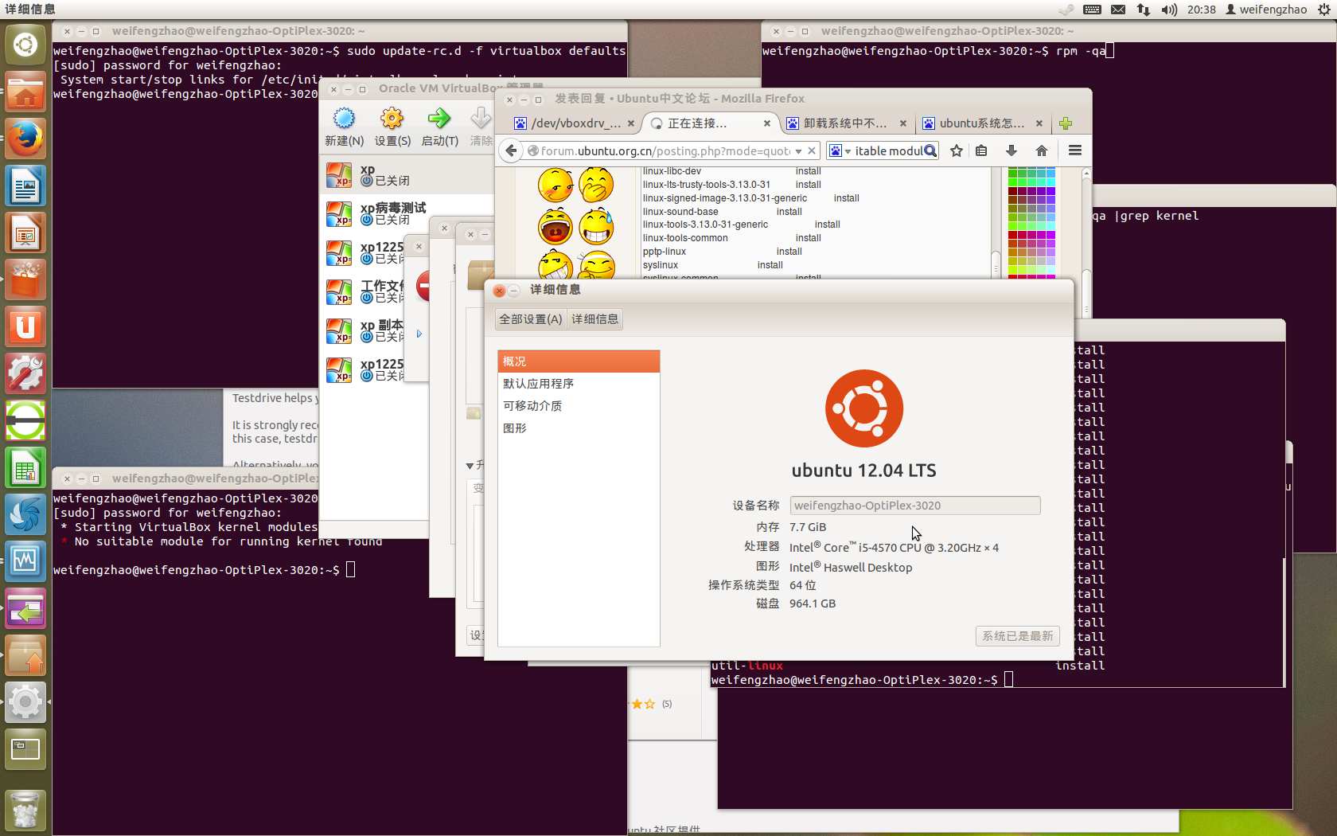Click the VirtualBox New (新建) toolbar icon
The image size is (1337, 836).
(344, 119)
